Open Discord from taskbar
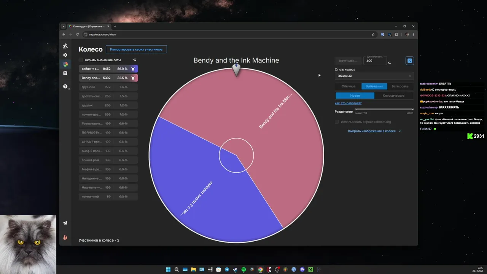Viewport: 487px width, 274px height. 302,269
